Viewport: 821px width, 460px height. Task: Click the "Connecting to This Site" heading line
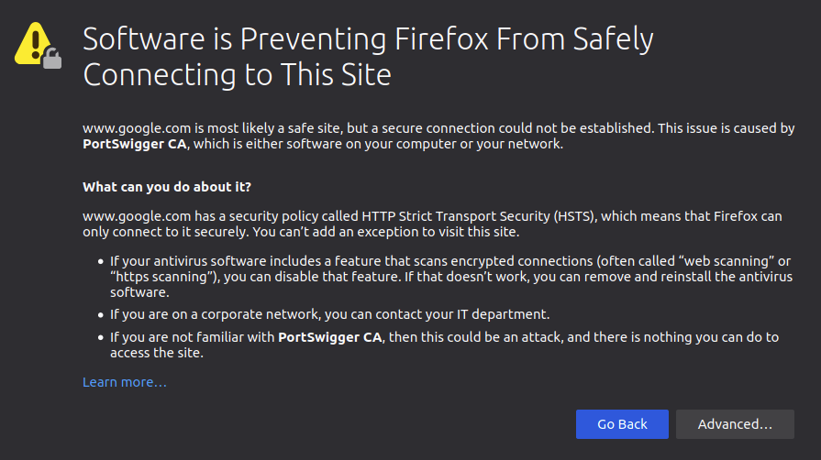point(237,75)
